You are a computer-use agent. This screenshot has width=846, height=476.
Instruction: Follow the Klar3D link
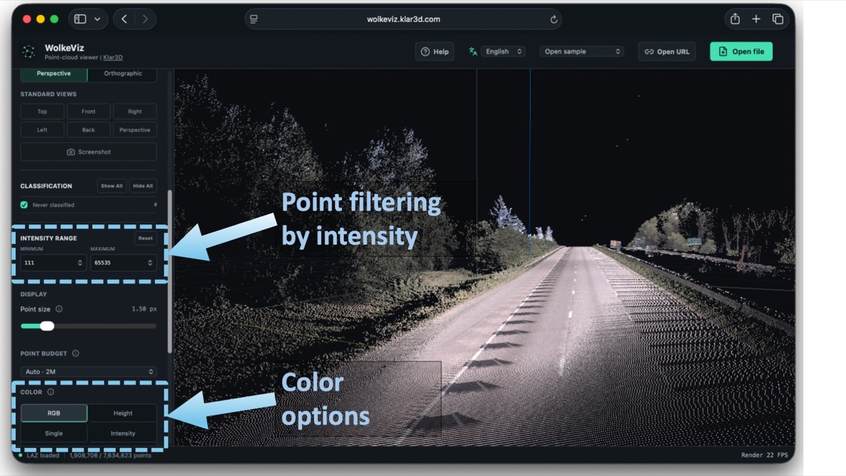(113, 57)
